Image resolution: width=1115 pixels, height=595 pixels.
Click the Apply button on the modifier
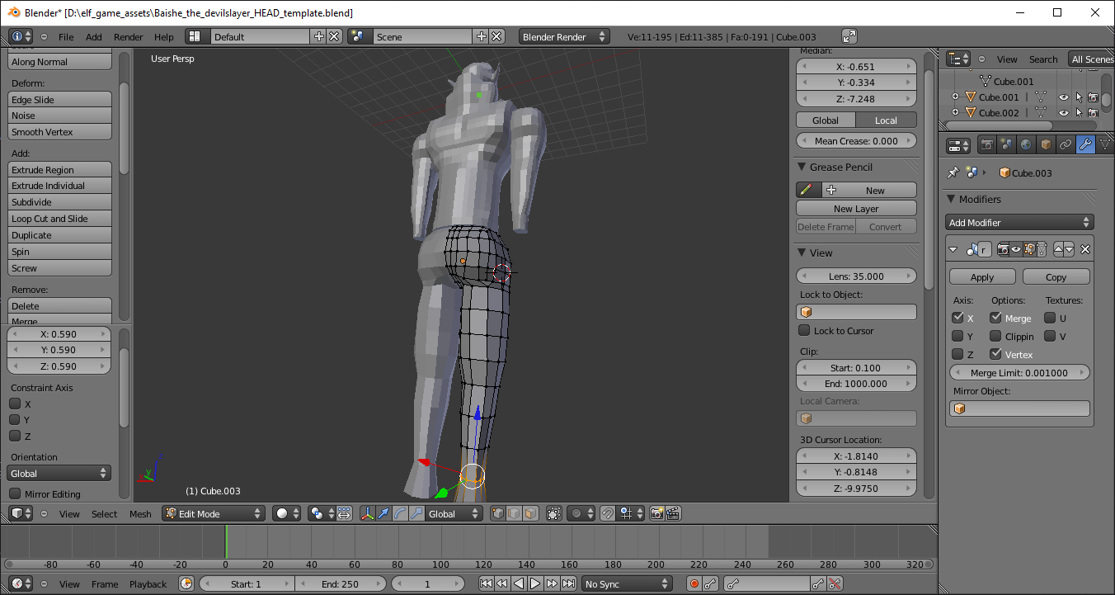pos(981,277)
